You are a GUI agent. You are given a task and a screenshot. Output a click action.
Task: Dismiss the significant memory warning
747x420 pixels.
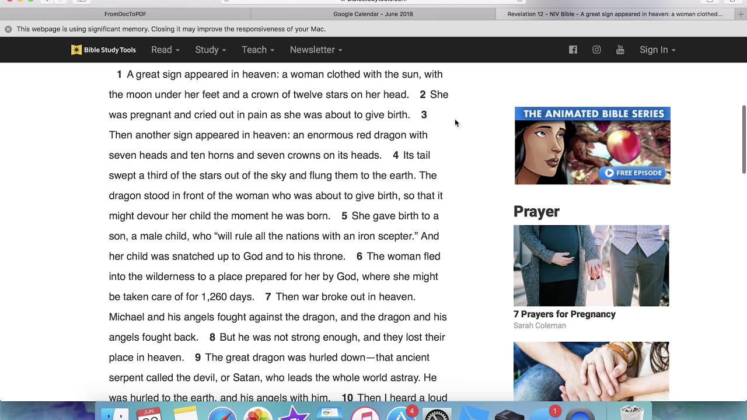pos(8,29)
